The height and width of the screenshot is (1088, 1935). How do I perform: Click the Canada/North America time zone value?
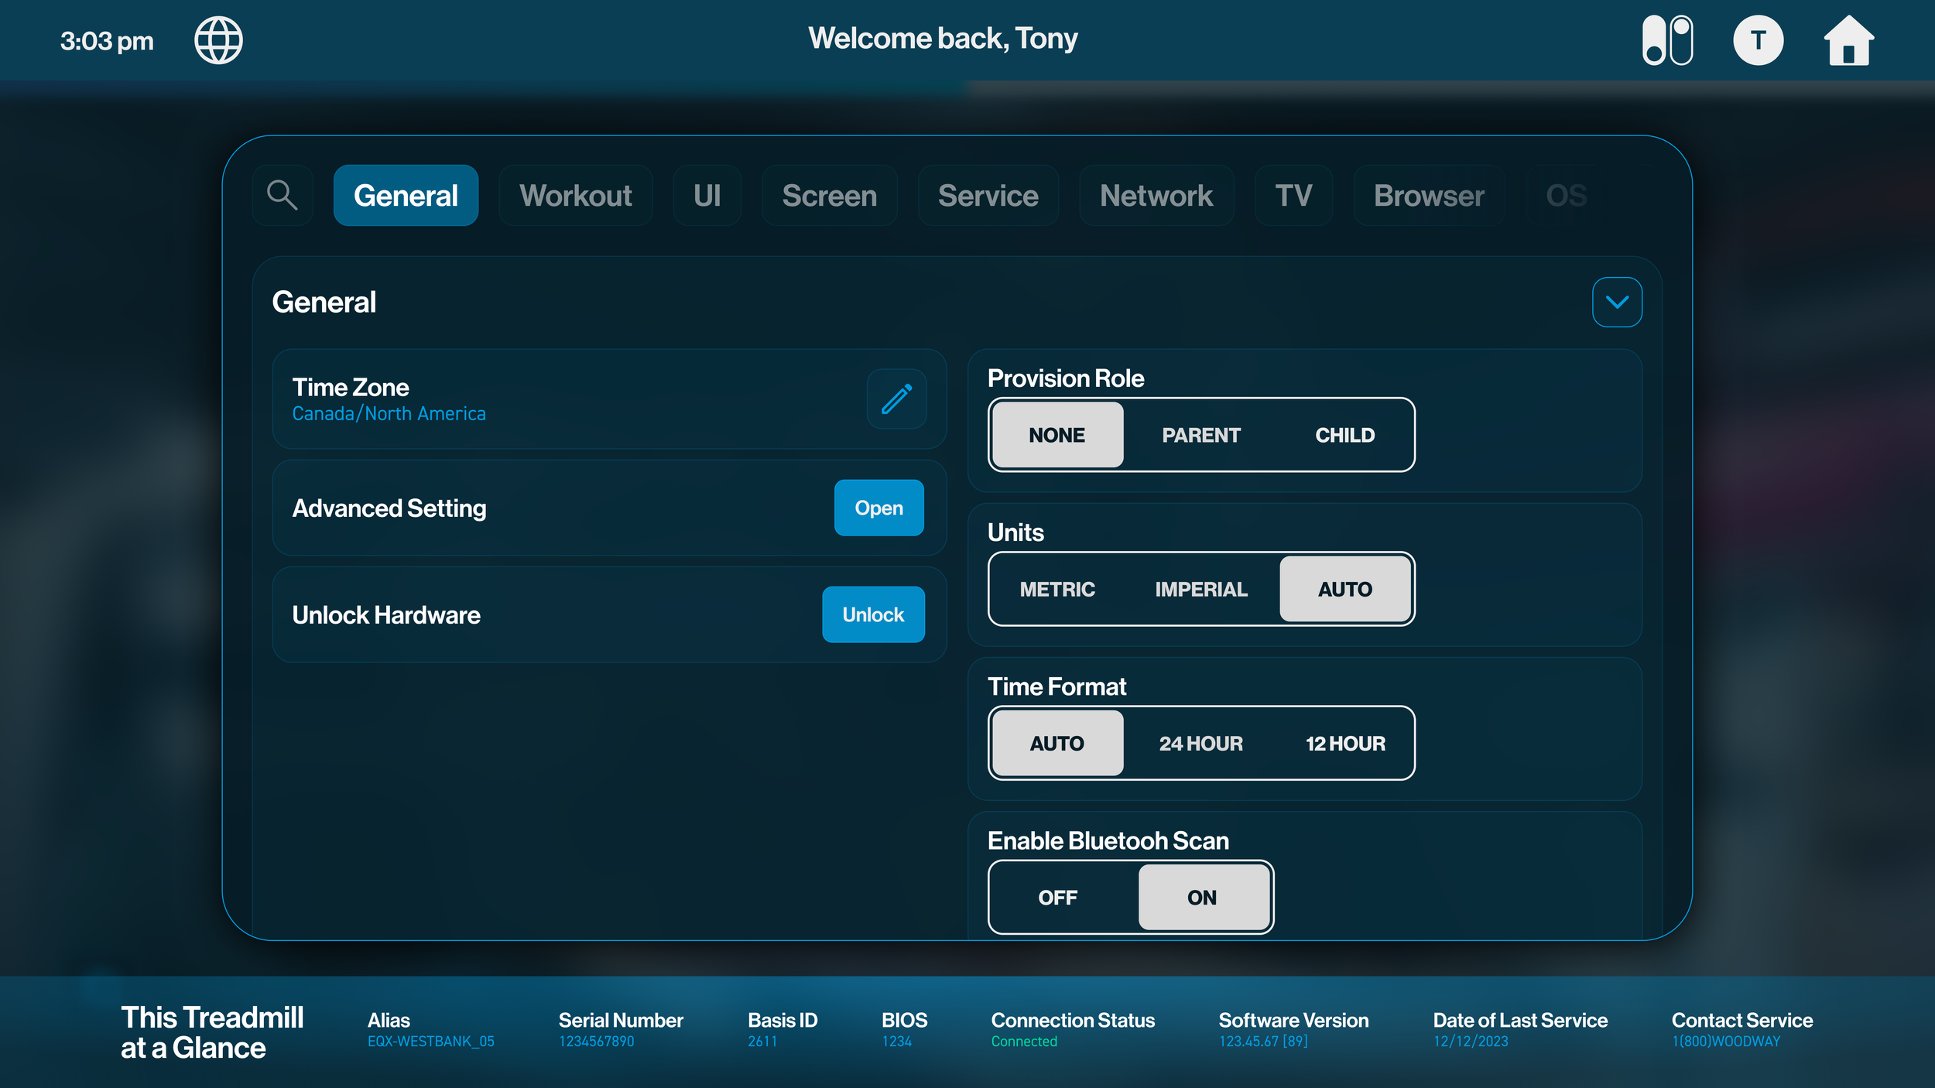click(389, 414)
